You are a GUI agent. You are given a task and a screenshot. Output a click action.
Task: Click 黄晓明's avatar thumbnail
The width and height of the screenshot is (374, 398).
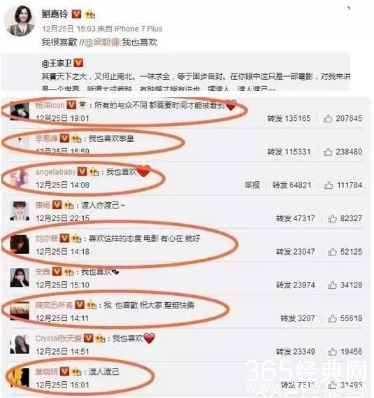19,378
